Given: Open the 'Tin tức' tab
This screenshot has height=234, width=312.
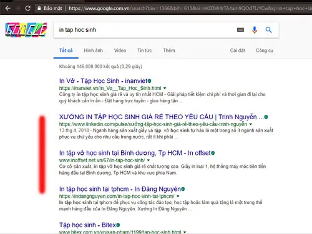Looking at the screenshot, I should (x=145, y=51).
